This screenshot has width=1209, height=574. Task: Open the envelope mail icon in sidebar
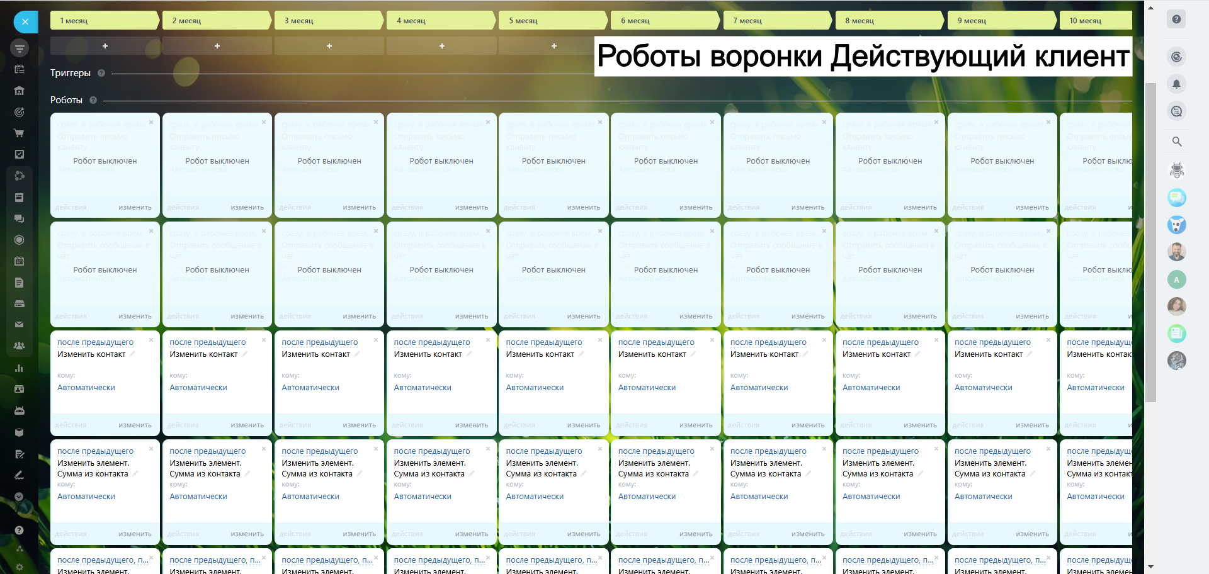pyautogui.click(x=20, y=325)
